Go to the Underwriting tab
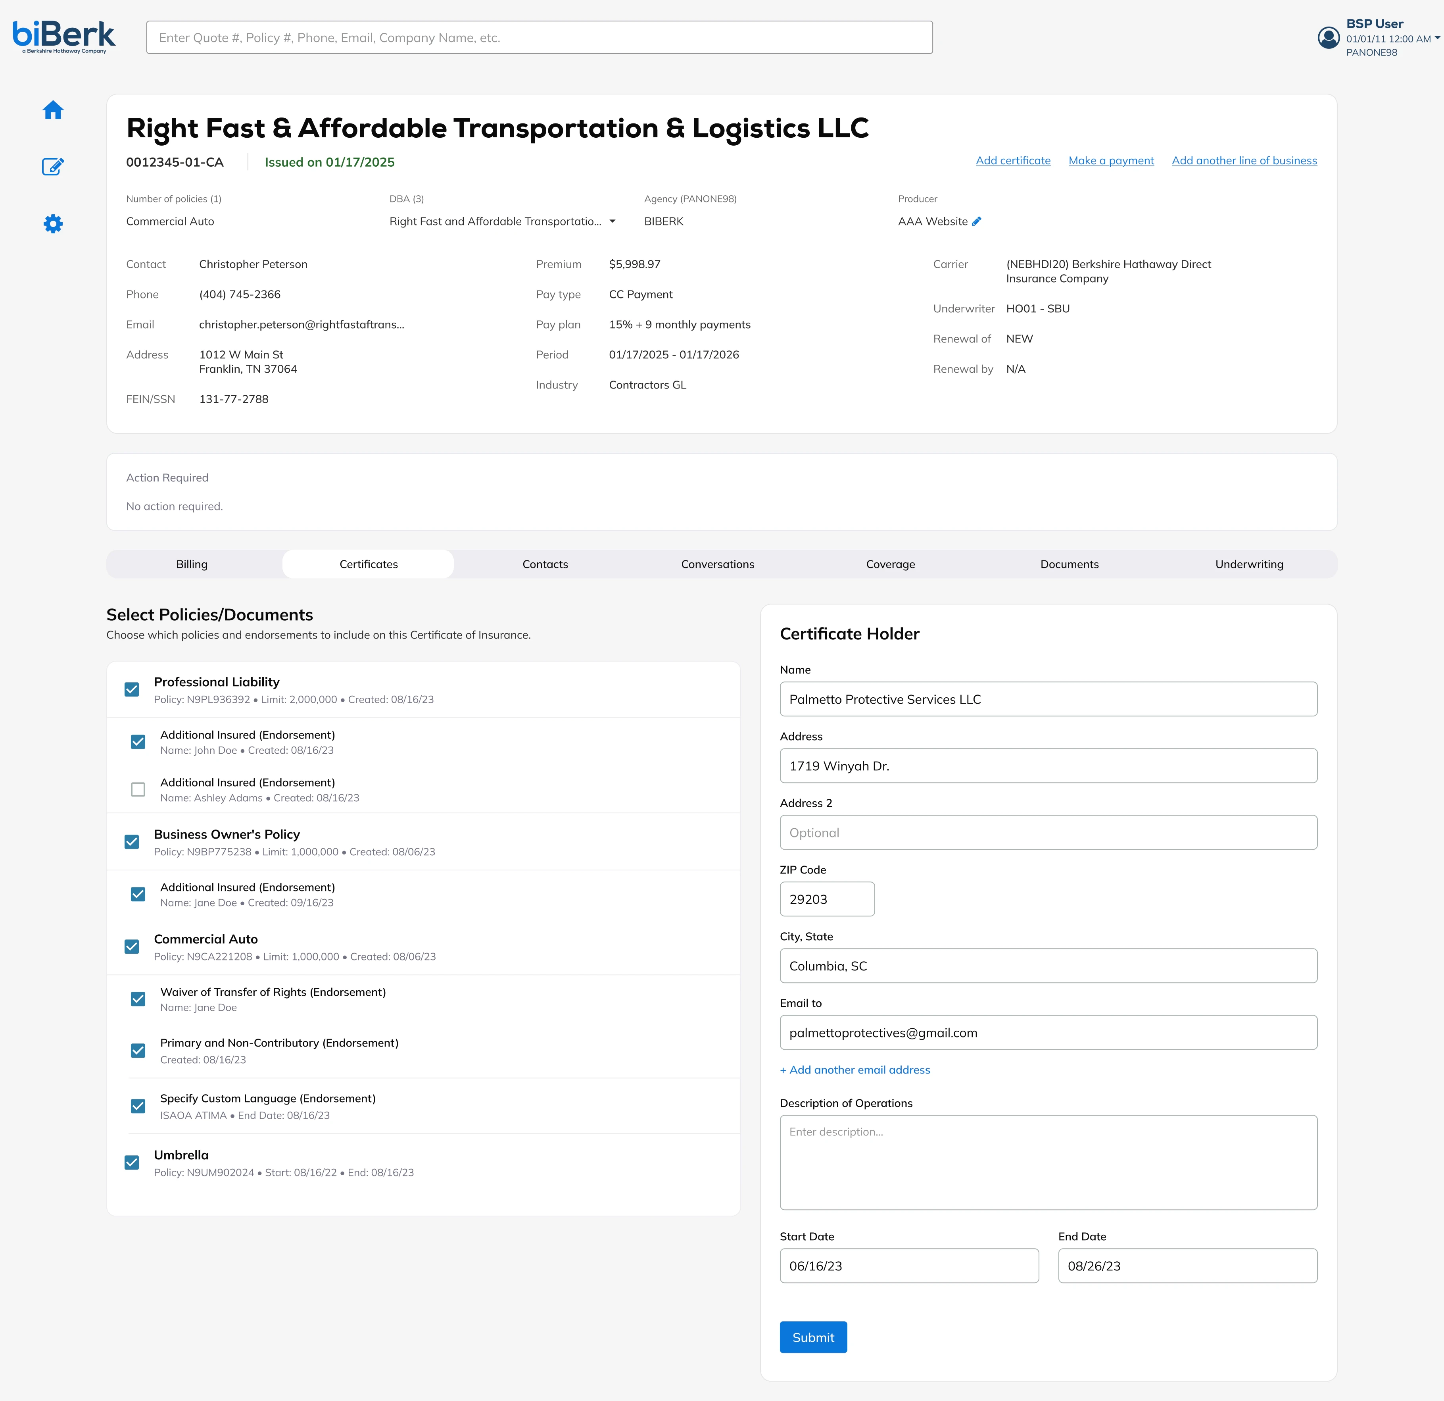This screenshot has width=1444, height=1401. (1250, 564)
